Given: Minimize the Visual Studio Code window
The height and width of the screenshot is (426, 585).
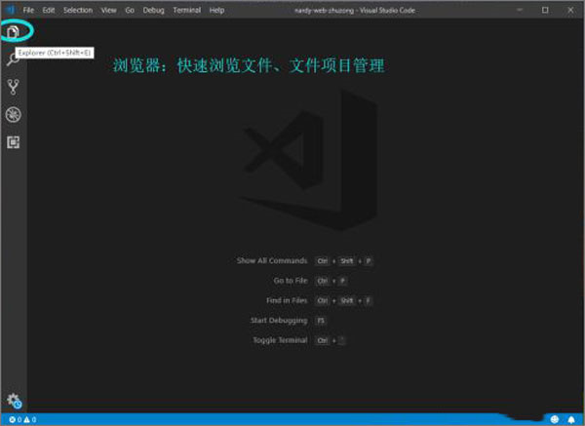Looking at the screenshot, I should [x=520, y=10].
